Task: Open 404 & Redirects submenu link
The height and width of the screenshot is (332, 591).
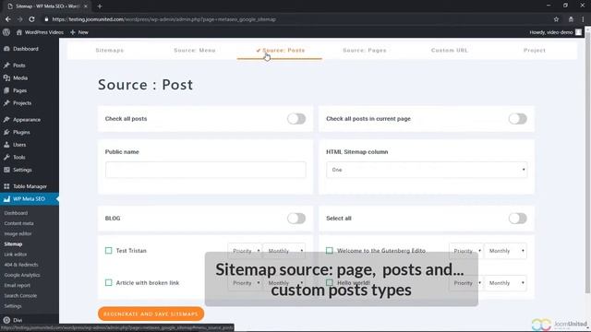Action: point(21,265)
